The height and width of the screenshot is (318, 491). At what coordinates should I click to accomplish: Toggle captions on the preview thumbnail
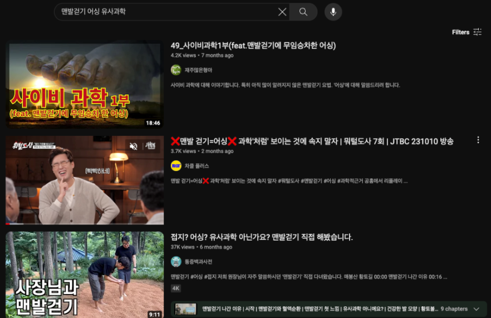(151, 146)
